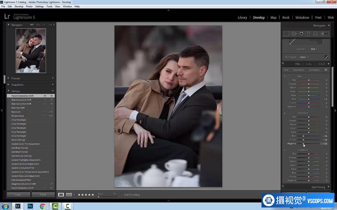Select the Crop Overlay tool icon
Image resolution: width=337 pixels, height=210 pixels.
point(286,33)
